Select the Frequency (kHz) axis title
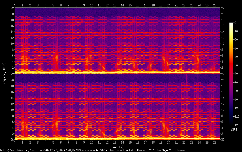242x152 pixels. tap(4, 74)
